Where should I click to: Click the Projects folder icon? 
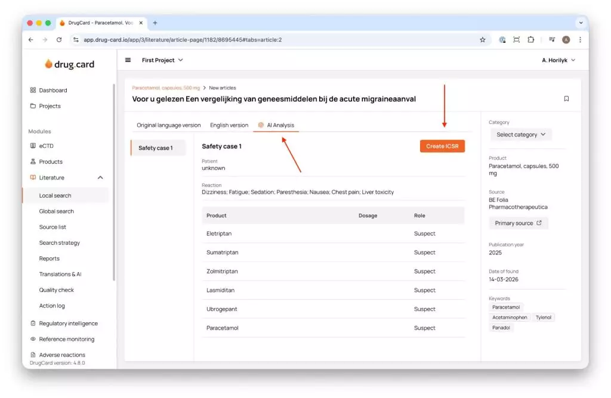(x=33, y=106)
